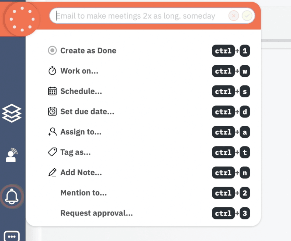Open the stacked layers sidebar icon
This screenshot has width=291, height=241.
pos(12,113)
